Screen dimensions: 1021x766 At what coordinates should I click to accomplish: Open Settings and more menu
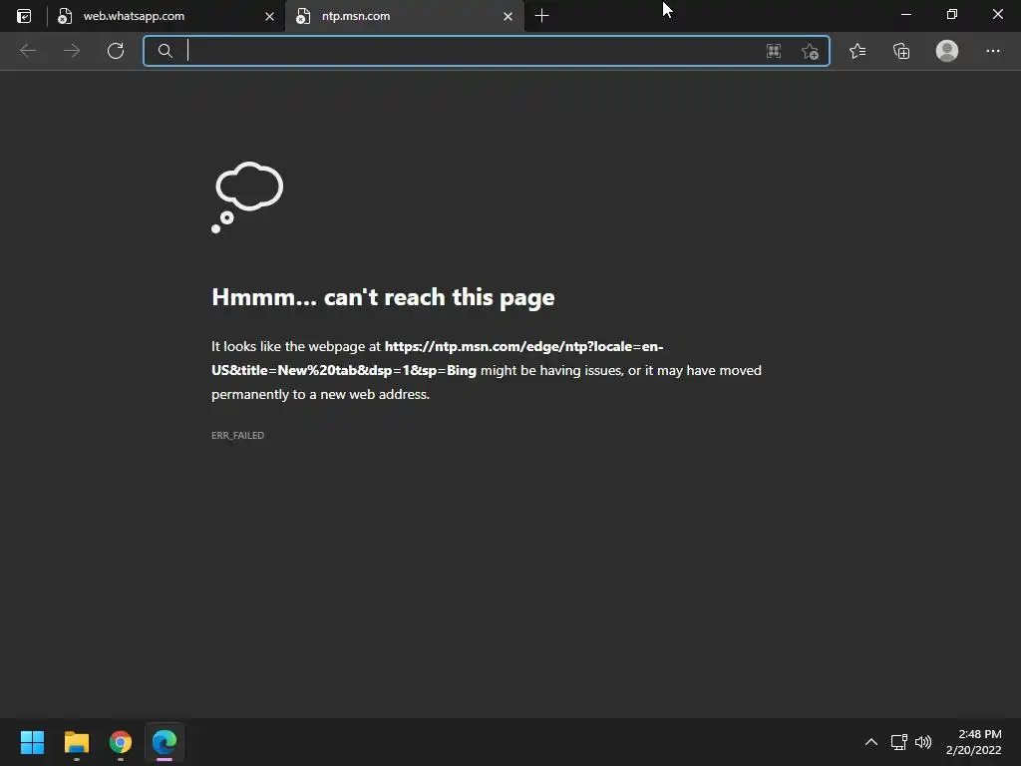[992, 51]
